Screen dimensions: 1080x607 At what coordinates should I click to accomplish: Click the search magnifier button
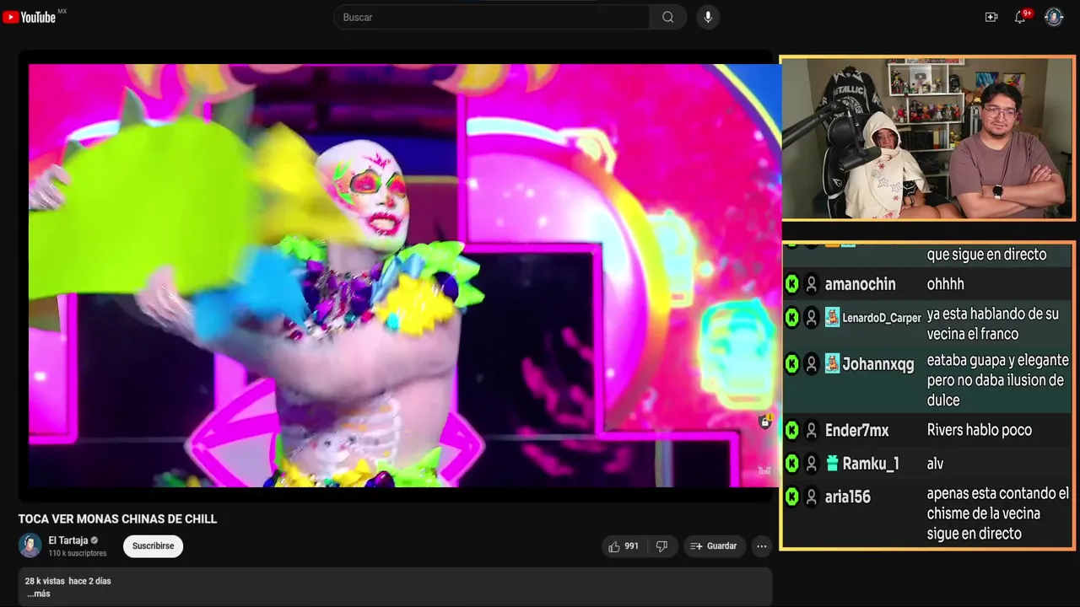[x=667, y=17]
